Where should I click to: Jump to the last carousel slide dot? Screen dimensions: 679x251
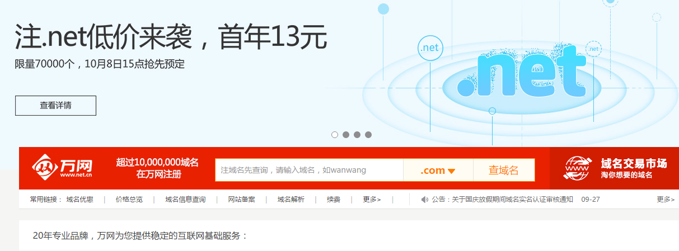[368, 135]
